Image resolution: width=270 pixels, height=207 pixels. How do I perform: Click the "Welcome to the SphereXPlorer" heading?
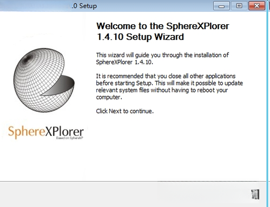point(163,26)
